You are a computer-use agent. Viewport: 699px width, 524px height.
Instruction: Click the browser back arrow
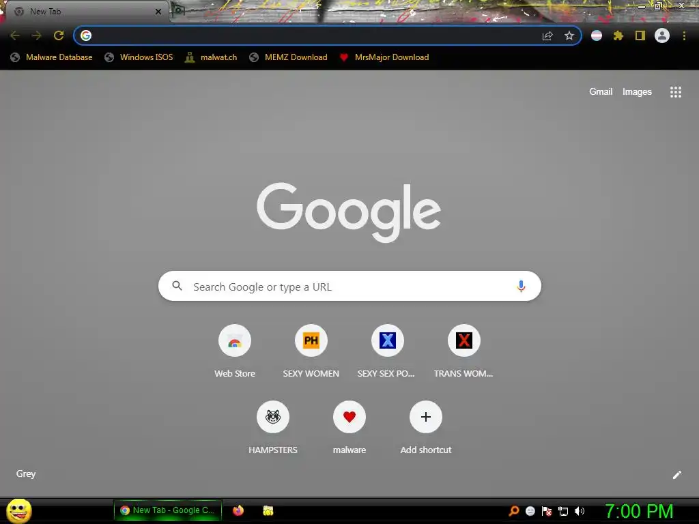tap(15, 35)
